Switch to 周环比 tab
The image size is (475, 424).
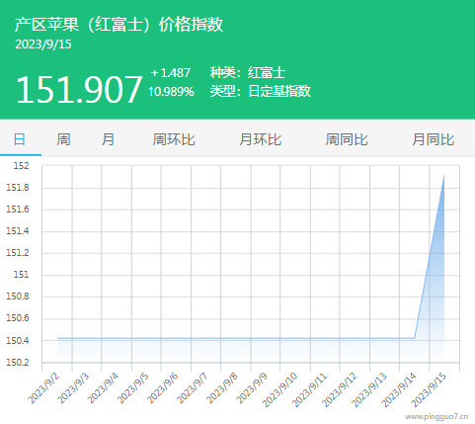pyautogui.click(x=174, y=139)
